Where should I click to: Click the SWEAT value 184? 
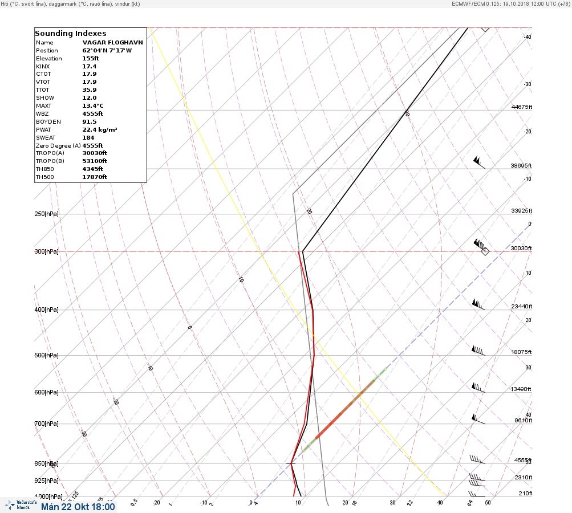[88, 138]
